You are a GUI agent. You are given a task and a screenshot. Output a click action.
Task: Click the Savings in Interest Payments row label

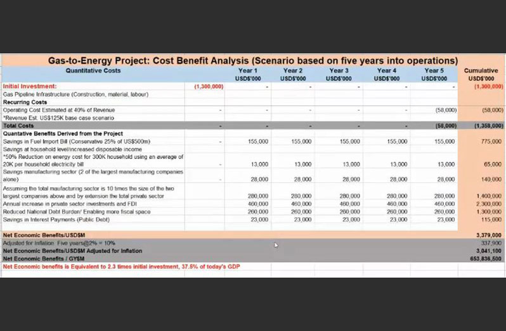click(56, 220)
